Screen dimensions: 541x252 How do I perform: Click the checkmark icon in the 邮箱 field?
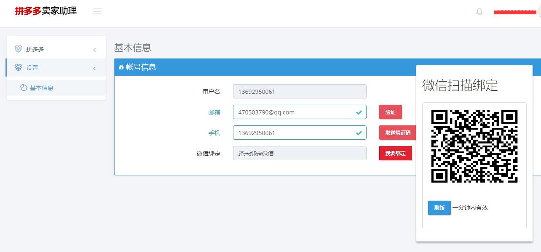359,112
